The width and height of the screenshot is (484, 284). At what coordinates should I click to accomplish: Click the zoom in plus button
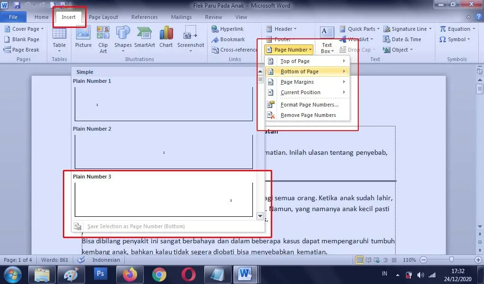tap(478, 260)
